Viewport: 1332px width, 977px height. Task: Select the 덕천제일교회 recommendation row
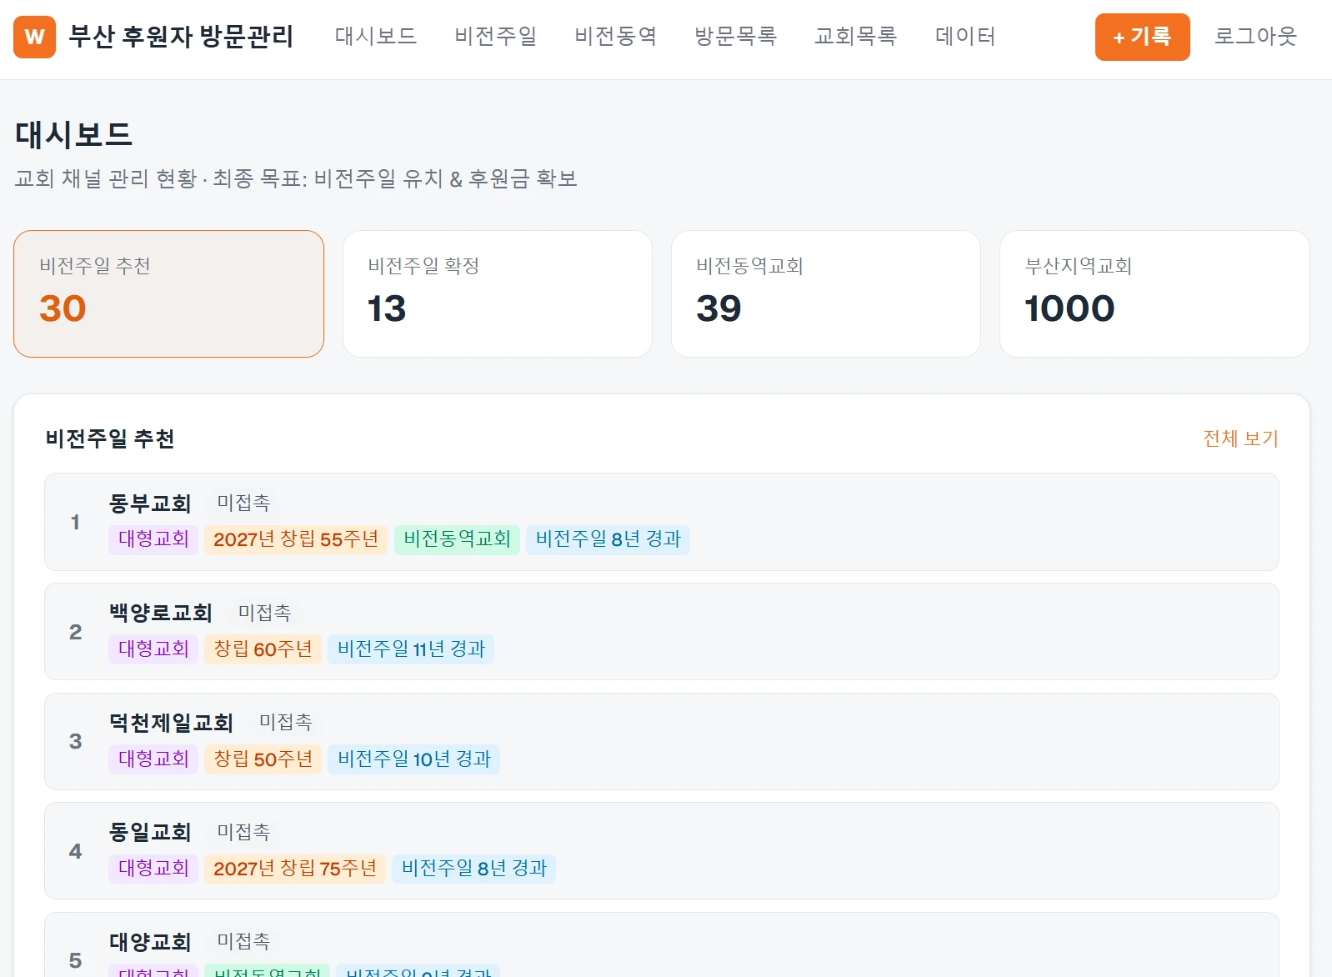tap(662, 741)
